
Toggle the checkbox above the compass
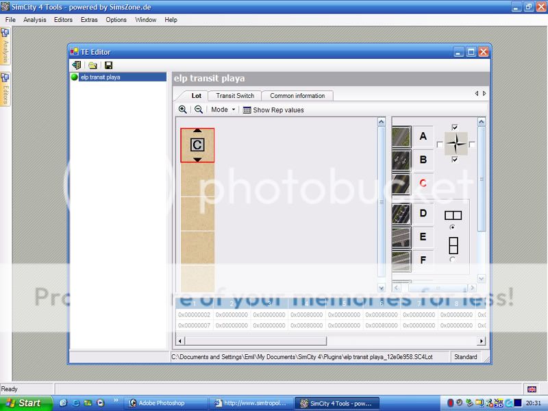click(x=455, y=127)
